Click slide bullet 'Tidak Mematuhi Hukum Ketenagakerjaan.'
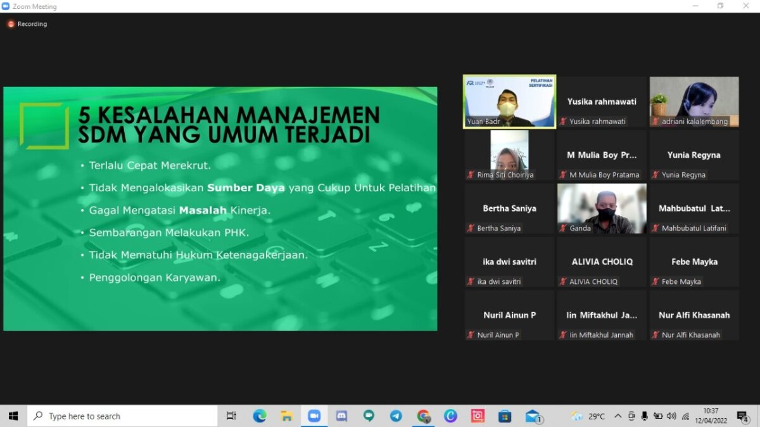This screenshot has height=427, width=760. pos(198,255)
